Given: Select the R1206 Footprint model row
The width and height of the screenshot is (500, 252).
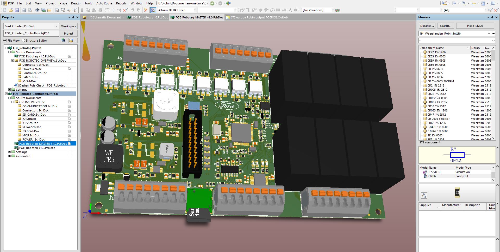Looking at the screenshot, I should (455, 176).
